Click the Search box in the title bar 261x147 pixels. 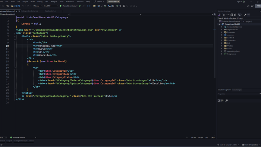click(99, 1)
